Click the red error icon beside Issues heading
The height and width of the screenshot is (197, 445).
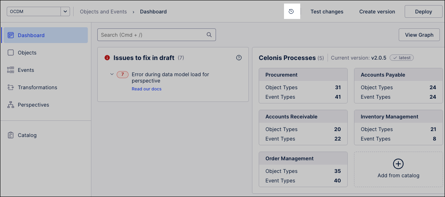(107, 58)
